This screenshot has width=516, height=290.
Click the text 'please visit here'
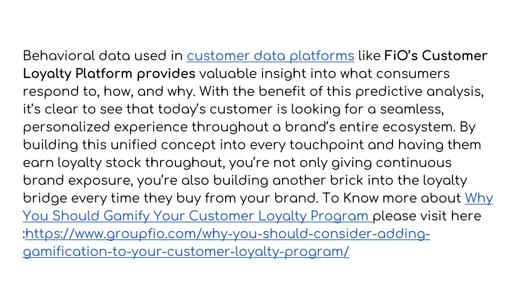point(427,216)
